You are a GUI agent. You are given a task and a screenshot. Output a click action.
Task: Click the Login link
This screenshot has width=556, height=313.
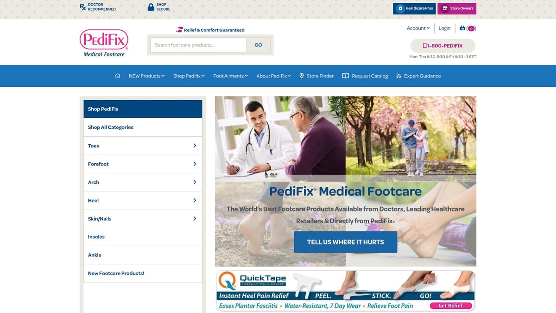pos(444,28)
